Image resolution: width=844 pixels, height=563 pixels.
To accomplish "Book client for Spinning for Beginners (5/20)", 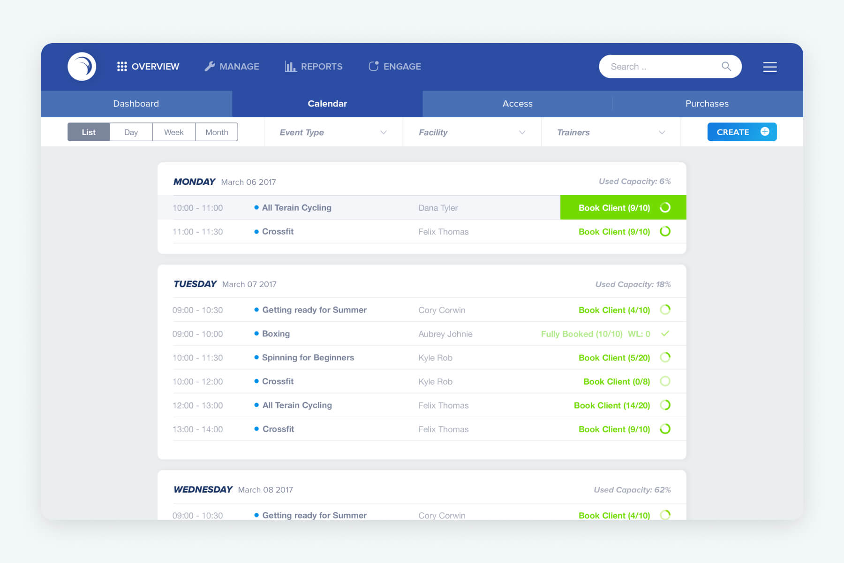I will point(614,358).
